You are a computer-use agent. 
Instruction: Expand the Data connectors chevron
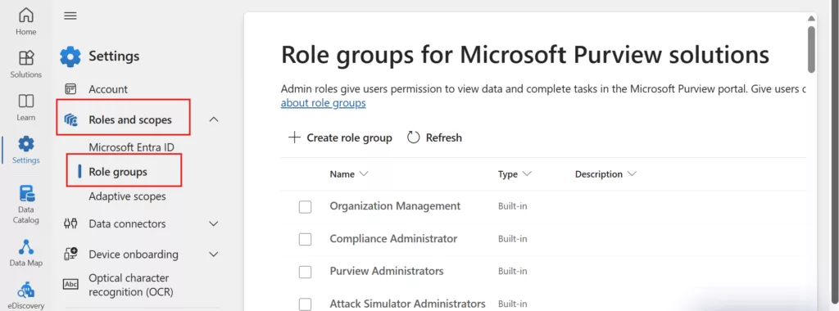(214, 224)
